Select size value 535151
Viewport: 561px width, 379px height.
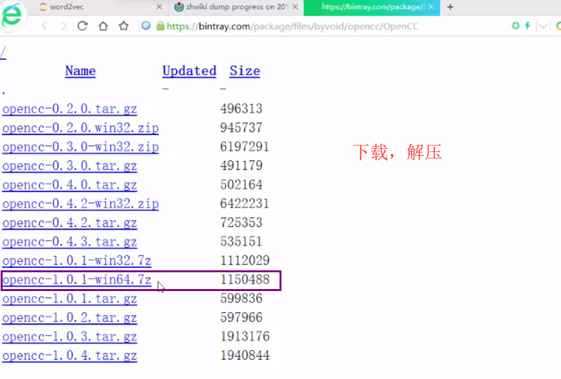pos(241,241)
